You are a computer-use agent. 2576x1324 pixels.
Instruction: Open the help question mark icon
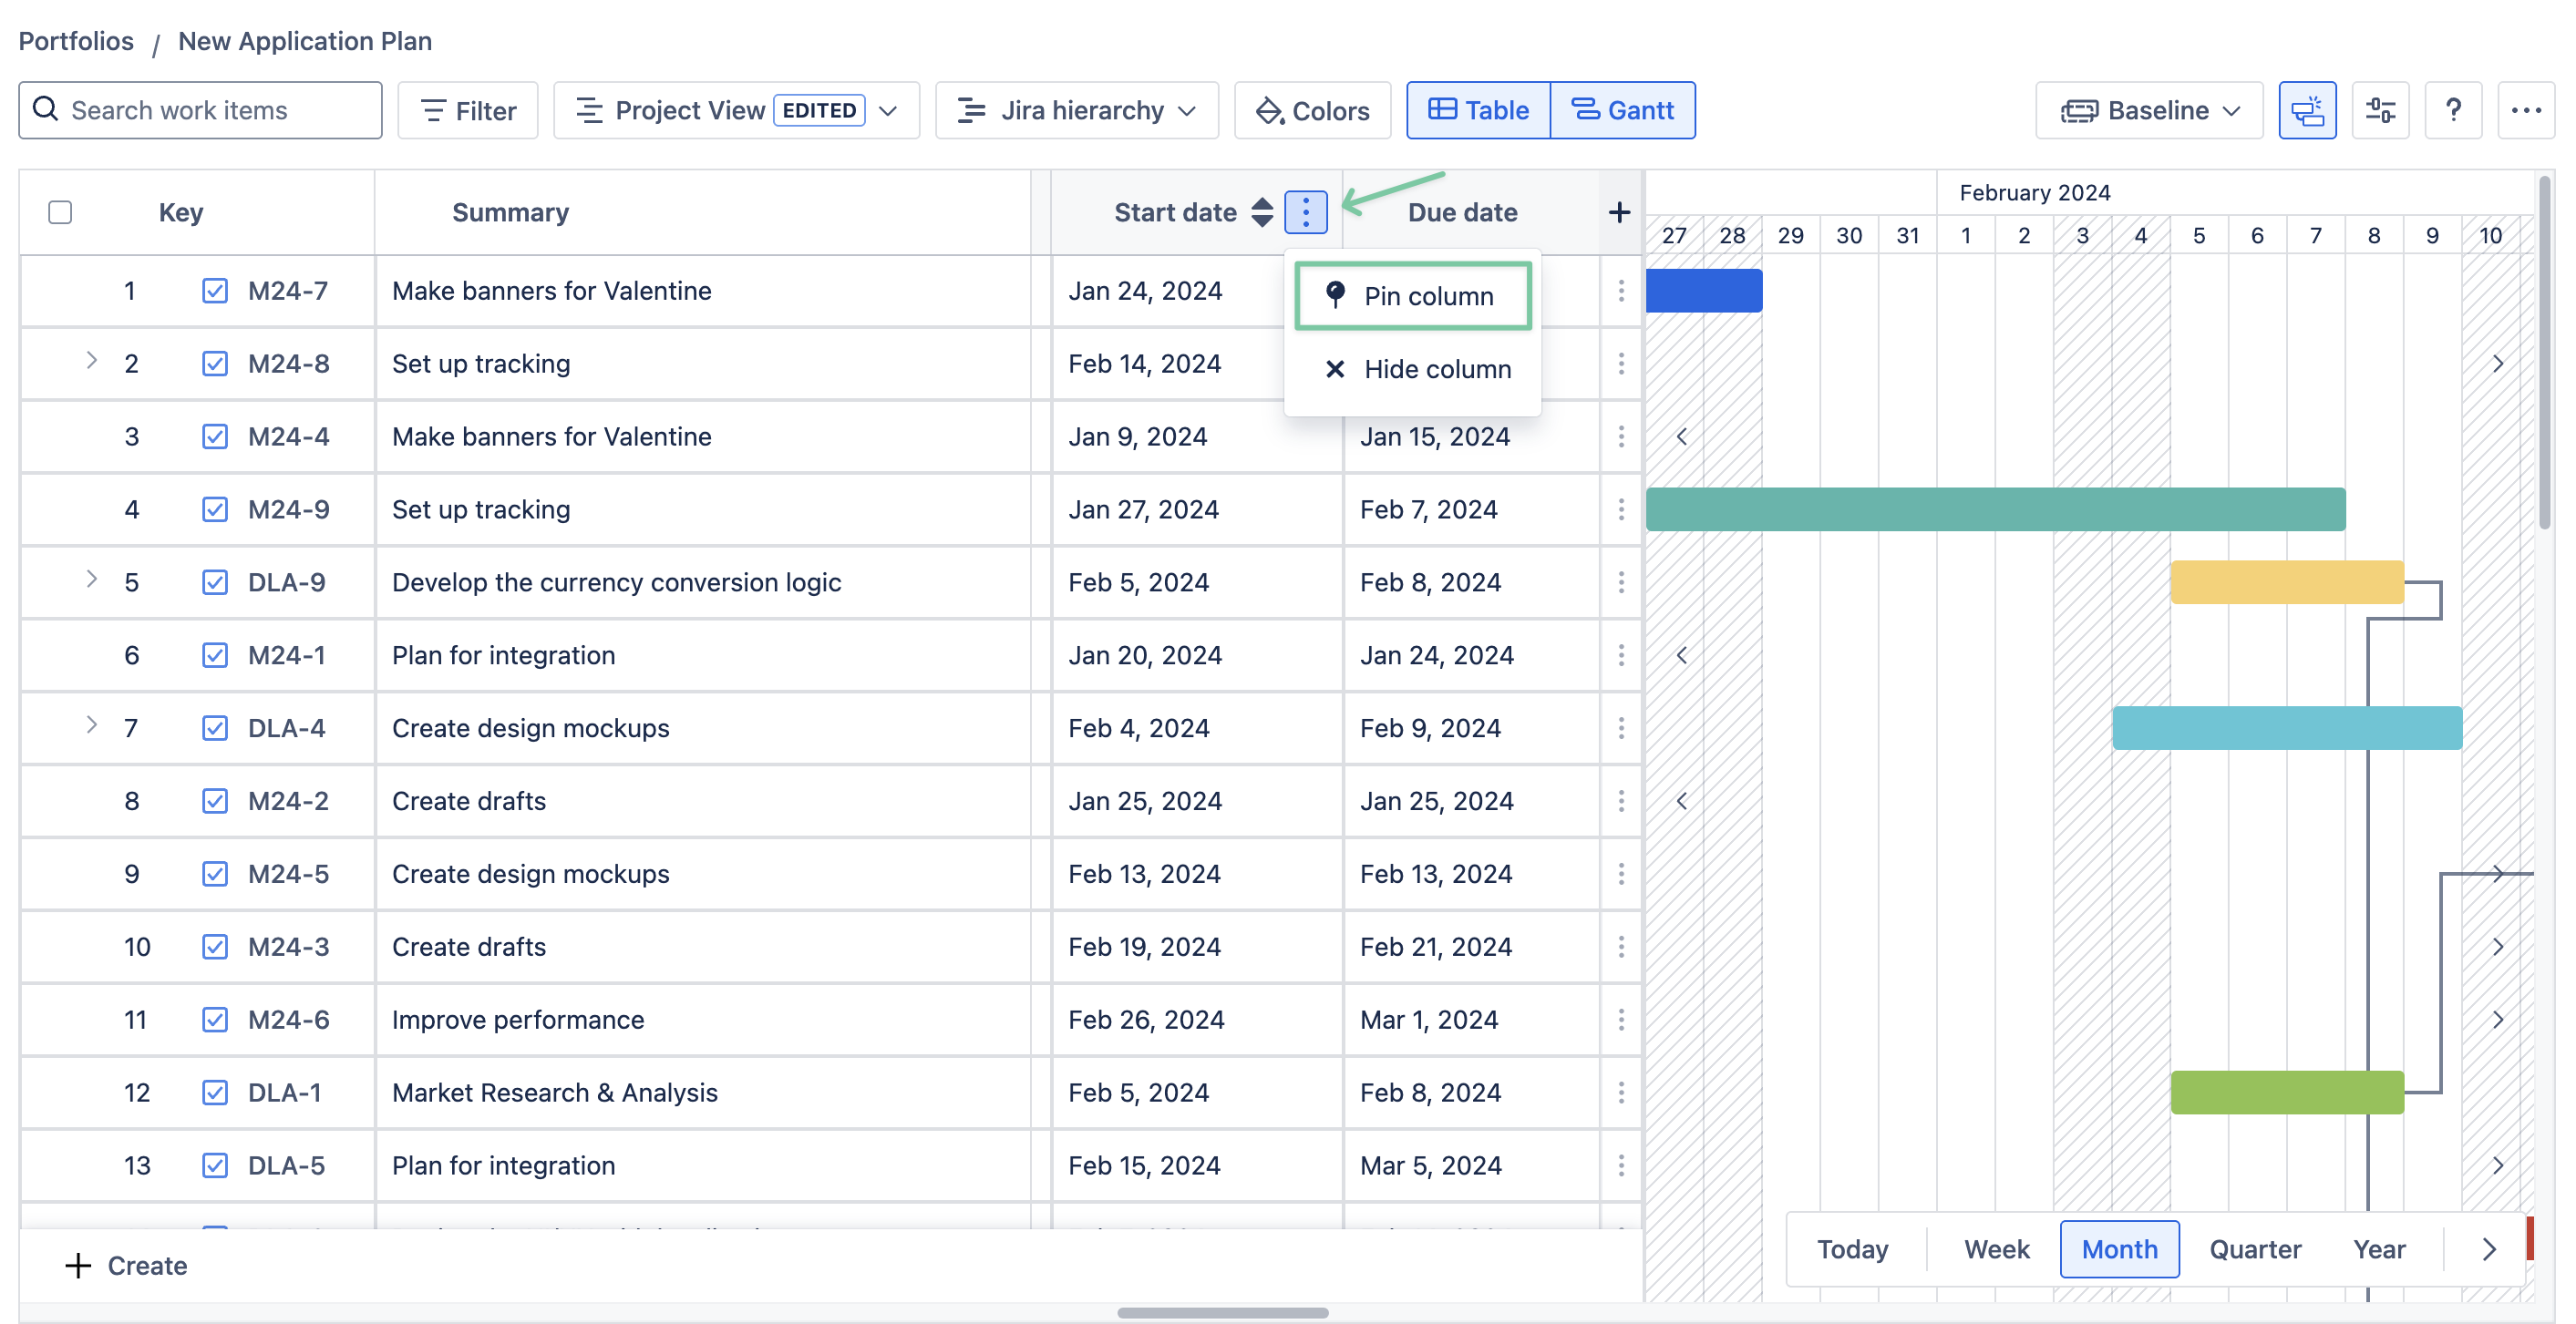coord(2452,110)
